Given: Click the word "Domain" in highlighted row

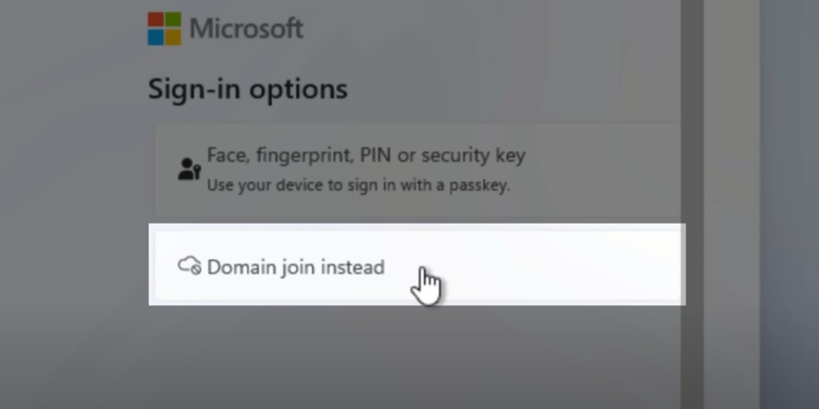Looking at the screenshot, I should [238, 267].
